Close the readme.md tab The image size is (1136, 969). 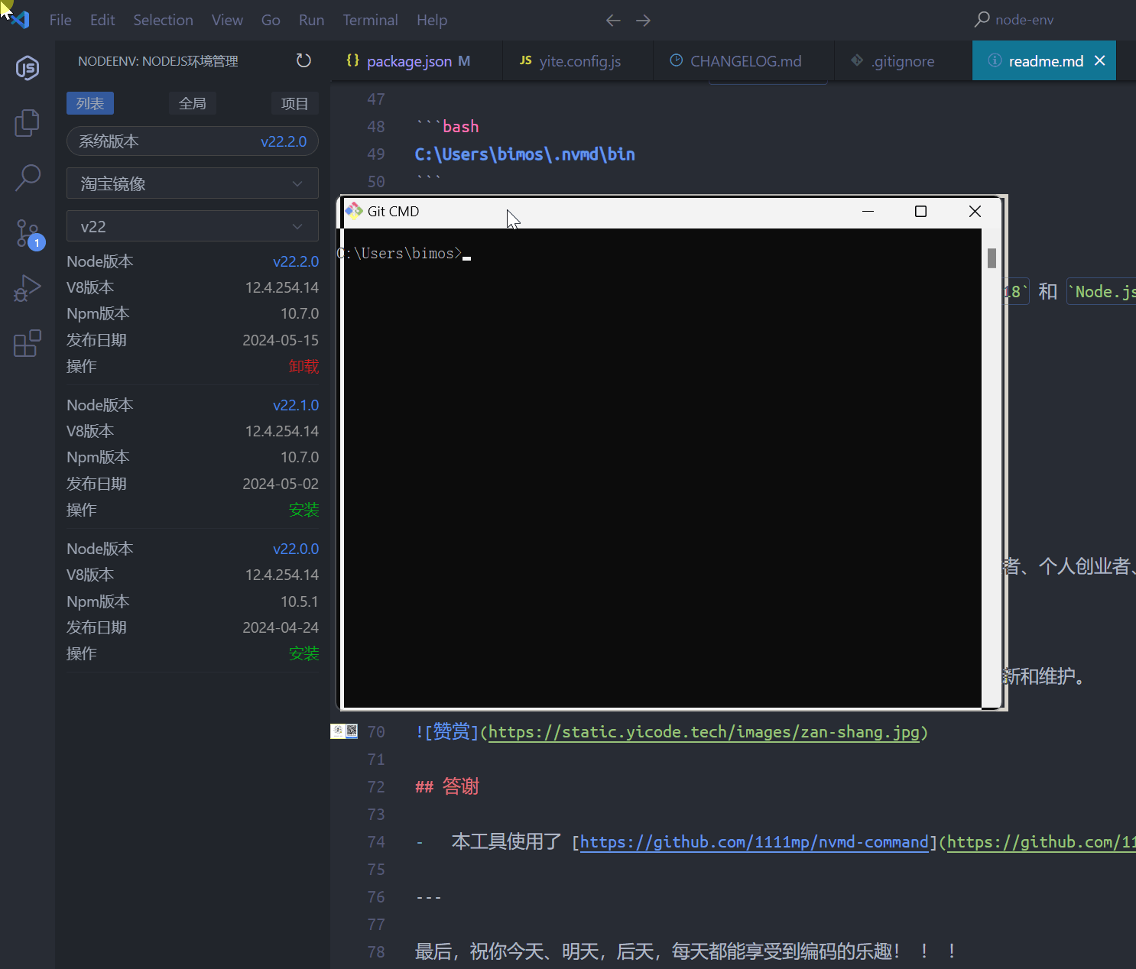pyautogui.click(x=1100, y=60)
